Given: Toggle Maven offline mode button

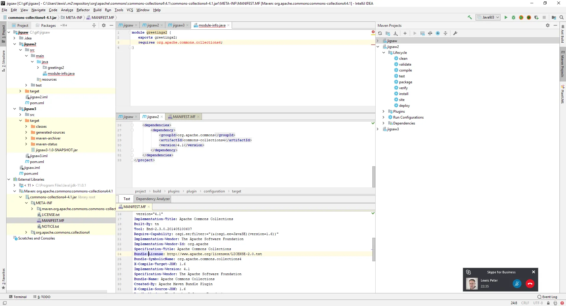Looking at the screenshot, I should 430,33.
